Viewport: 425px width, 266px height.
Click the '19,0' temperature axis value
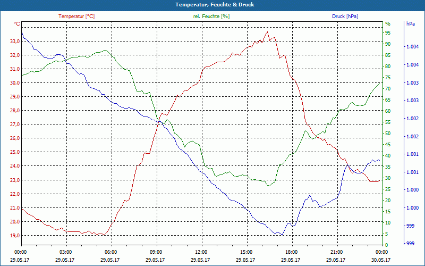15,235
